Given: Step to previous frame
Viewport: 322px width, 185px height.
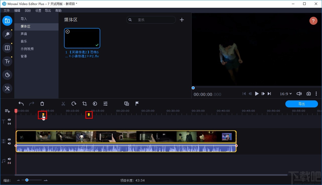Looking at the screenshot, I should point(250,94).
